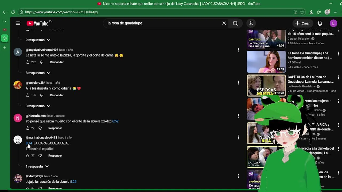The height and width of the screenshot is (192, 342).
Task: Dislike the comment by @NatrutRamos
Action: click(40, 128)
